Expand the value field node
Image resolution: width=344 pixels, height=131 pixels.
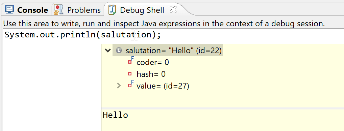click(119, 86)
